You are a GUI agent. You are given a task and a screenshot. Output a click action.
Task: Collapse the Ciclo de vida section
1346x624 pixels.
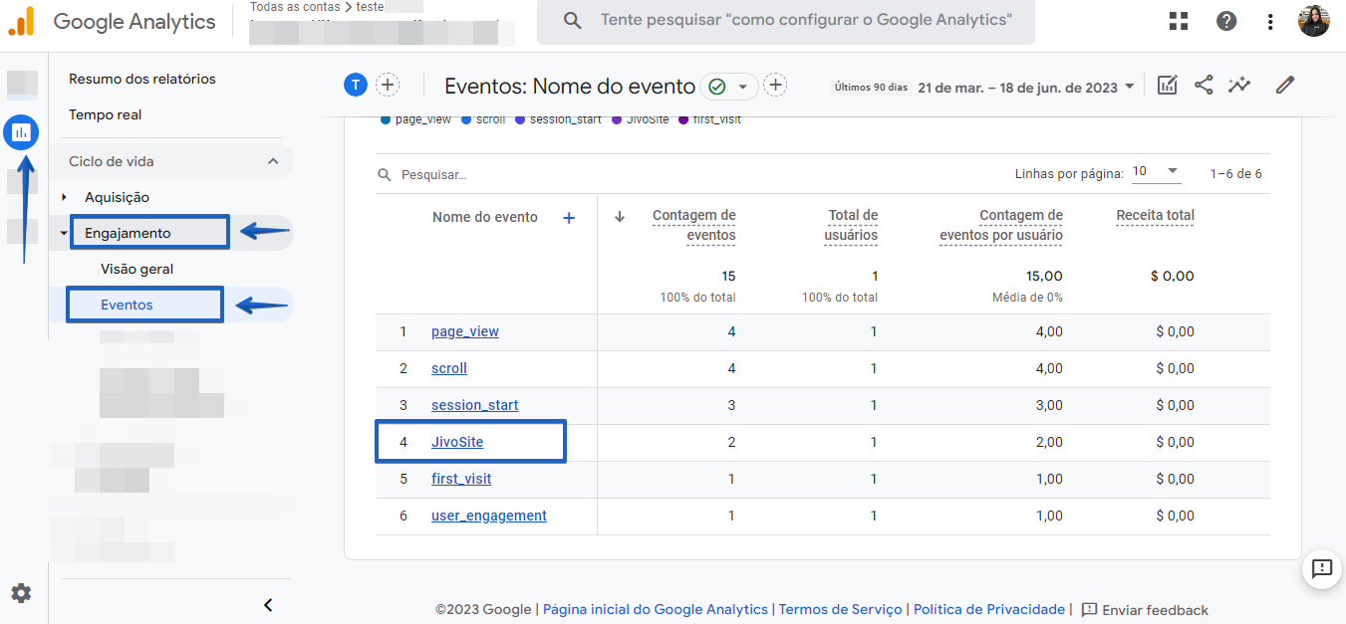tap(273, 161)
